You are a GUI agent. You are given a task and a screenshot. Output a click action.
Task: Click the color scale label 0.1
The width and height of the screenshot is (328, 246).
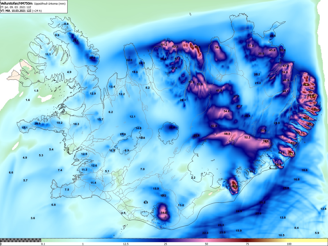coord(43,244)
